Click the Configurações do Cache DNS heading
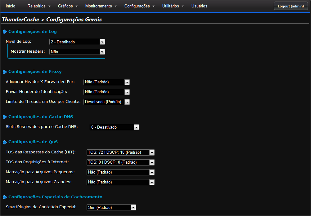The height and width of the screenshot is (216, 311). click(41, 117)
